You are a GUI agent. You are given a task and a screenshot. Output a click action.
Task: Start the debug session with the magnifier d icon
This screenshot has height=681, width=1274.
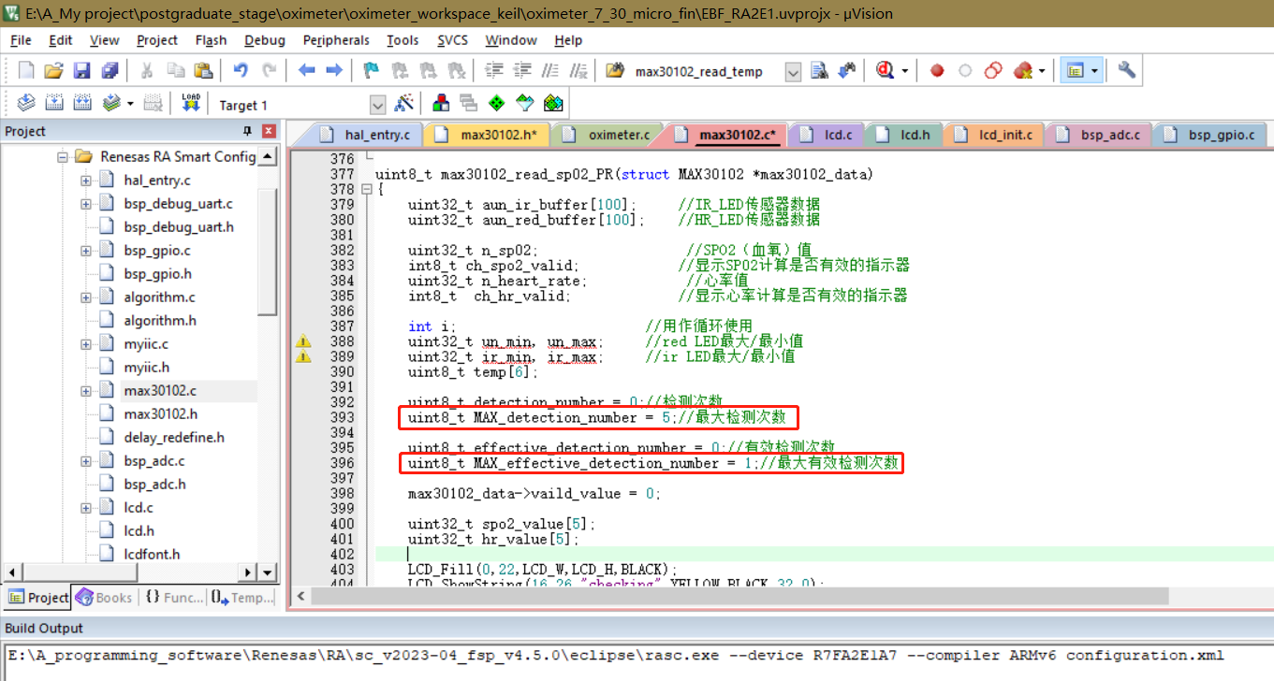(x=885, y=71)
